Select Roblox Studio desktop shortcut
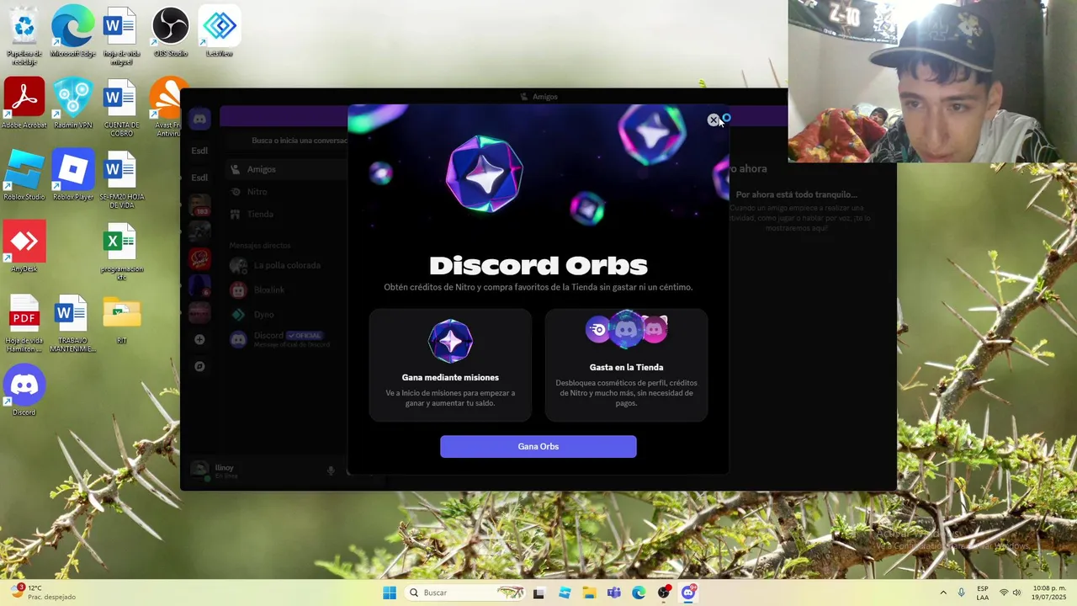 point(24,176)
